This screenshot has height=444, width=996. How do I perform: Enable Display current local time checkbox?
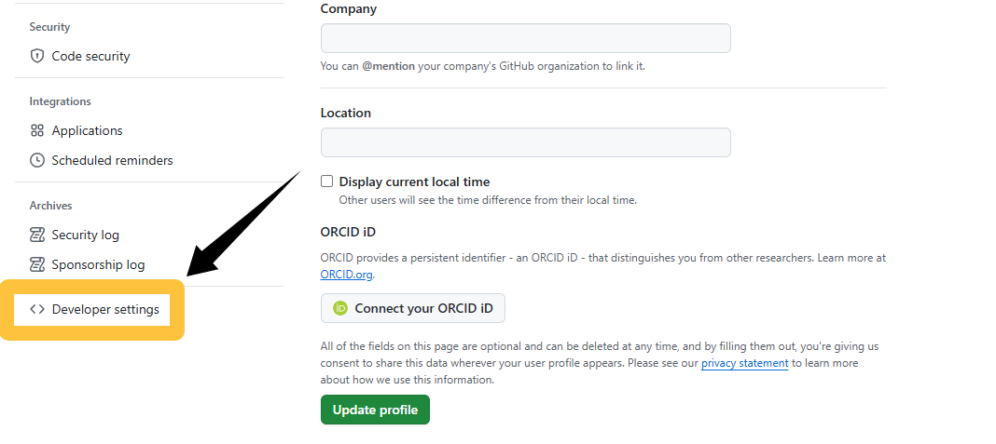[x=326, y=182]
